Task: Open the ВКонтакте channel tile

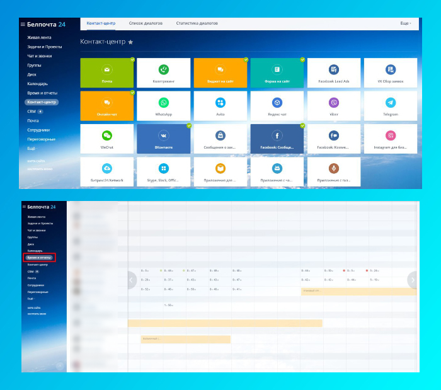Action: pyautogui.click(x=163, y=139)
